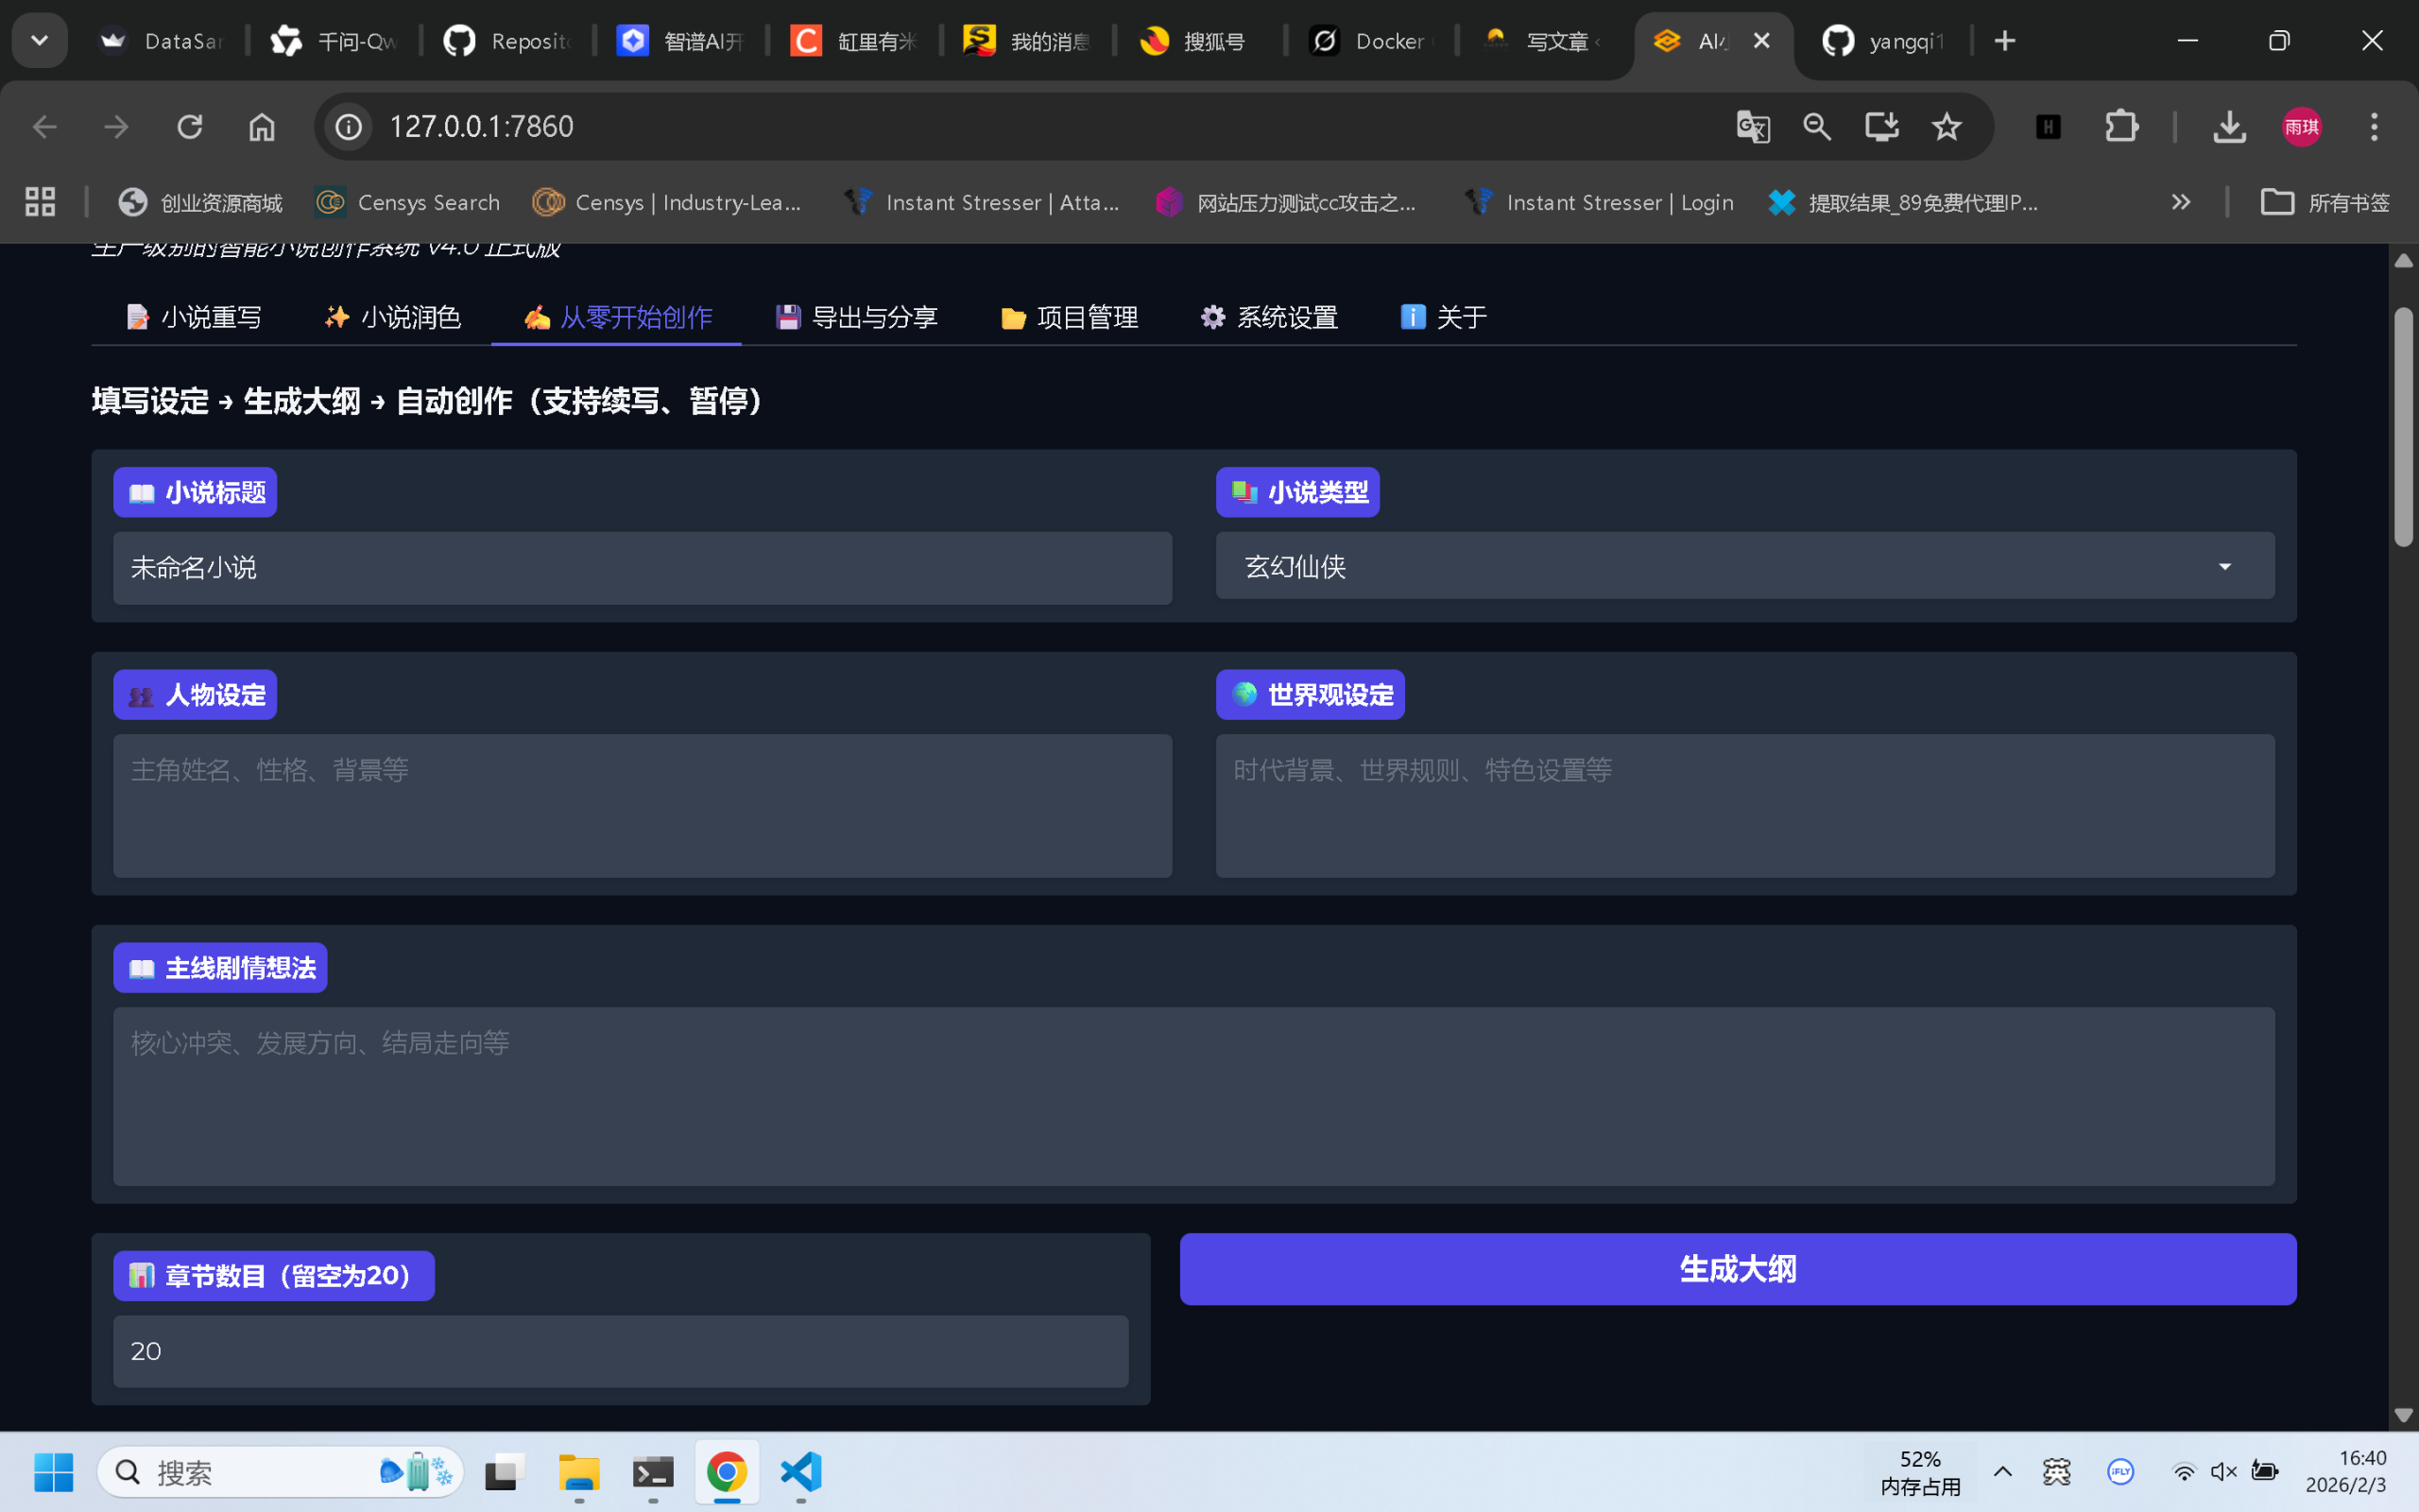Open the 系统设置 tab
Viewport: 2419px width, 1512px height.
point(1268,318)
